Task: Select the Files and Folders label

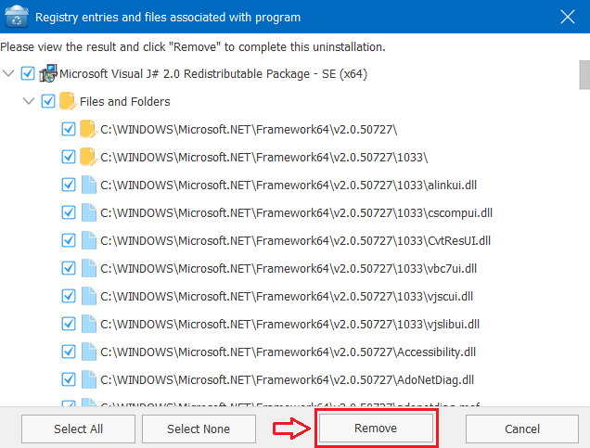Action: coord(125,101)
